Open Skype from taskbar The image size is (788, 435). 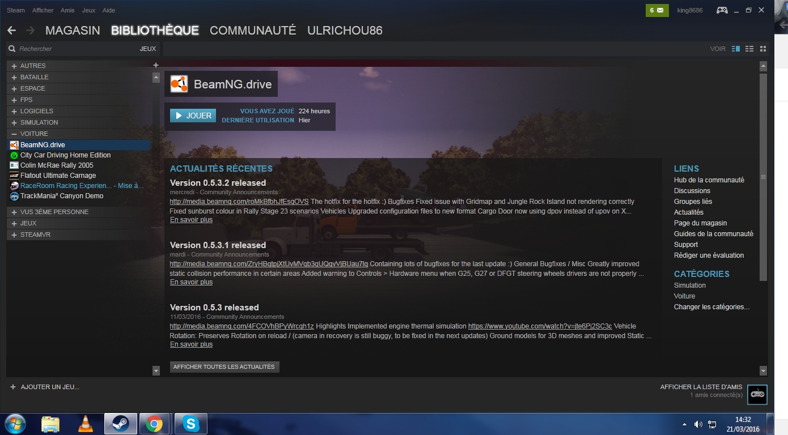191,424
